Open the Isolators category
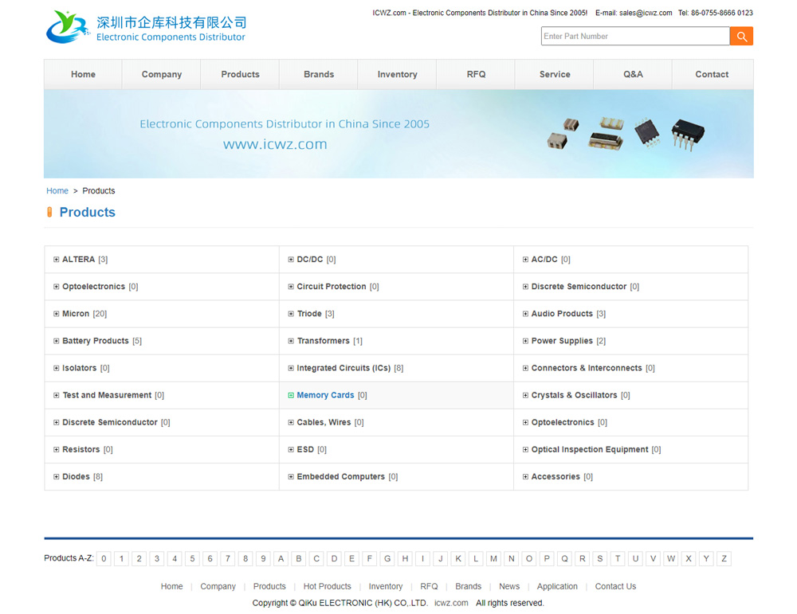Screen dimensions: 797x614 [x=79, y=368]
